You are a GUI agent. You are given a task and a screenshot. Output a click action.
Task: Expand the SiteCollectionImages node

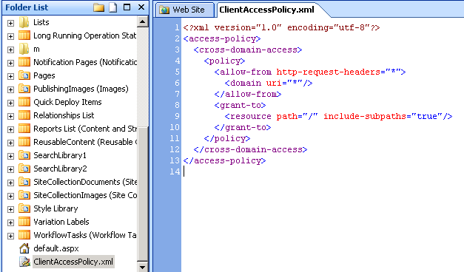(x=10, y=196)
